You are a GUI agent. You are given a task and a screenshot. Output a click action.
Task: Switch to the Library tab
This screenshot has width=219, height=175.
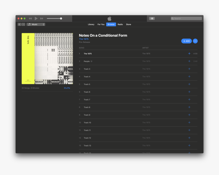pos(91,24)
